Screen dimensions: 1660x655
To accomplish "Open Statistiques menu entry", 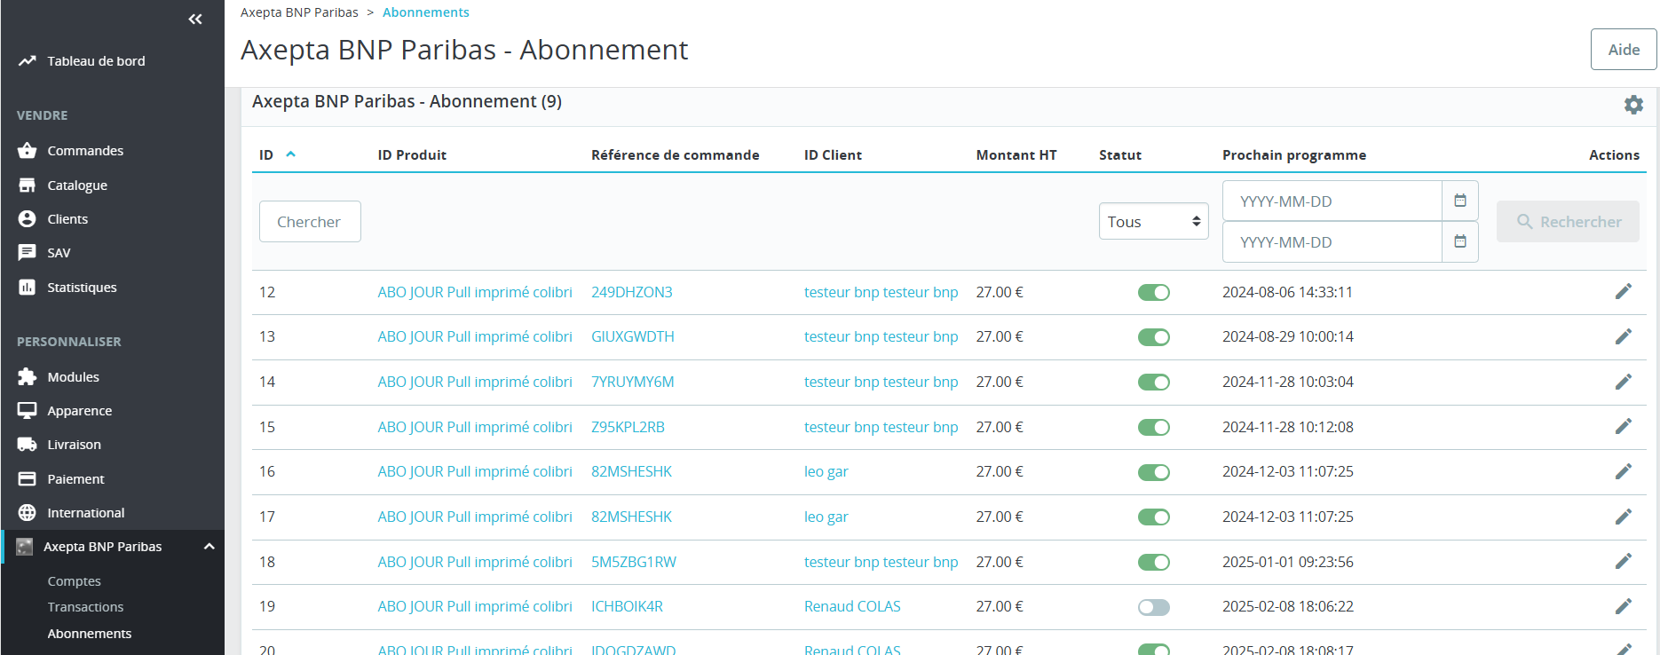I will point(82,287).
